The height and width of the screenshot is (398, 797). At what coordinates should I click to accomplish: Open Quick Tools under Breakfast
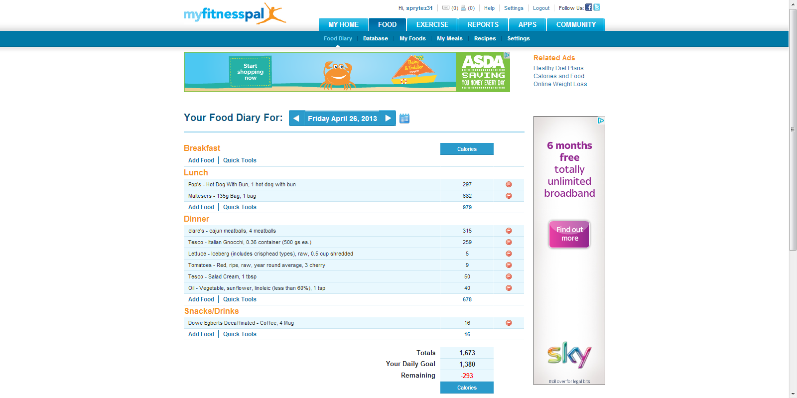tap(240, 160)
